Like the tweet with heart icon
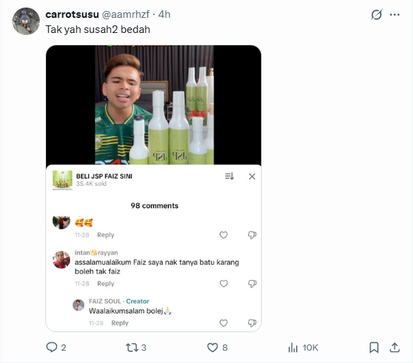 click(214, 347)
